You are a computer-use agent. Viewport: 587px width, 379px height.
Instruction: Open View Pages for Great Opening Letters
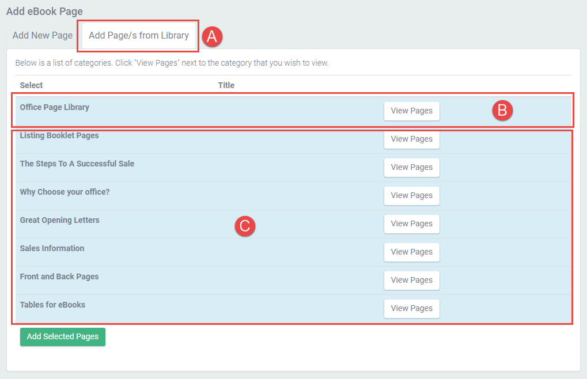pos(411,224)
